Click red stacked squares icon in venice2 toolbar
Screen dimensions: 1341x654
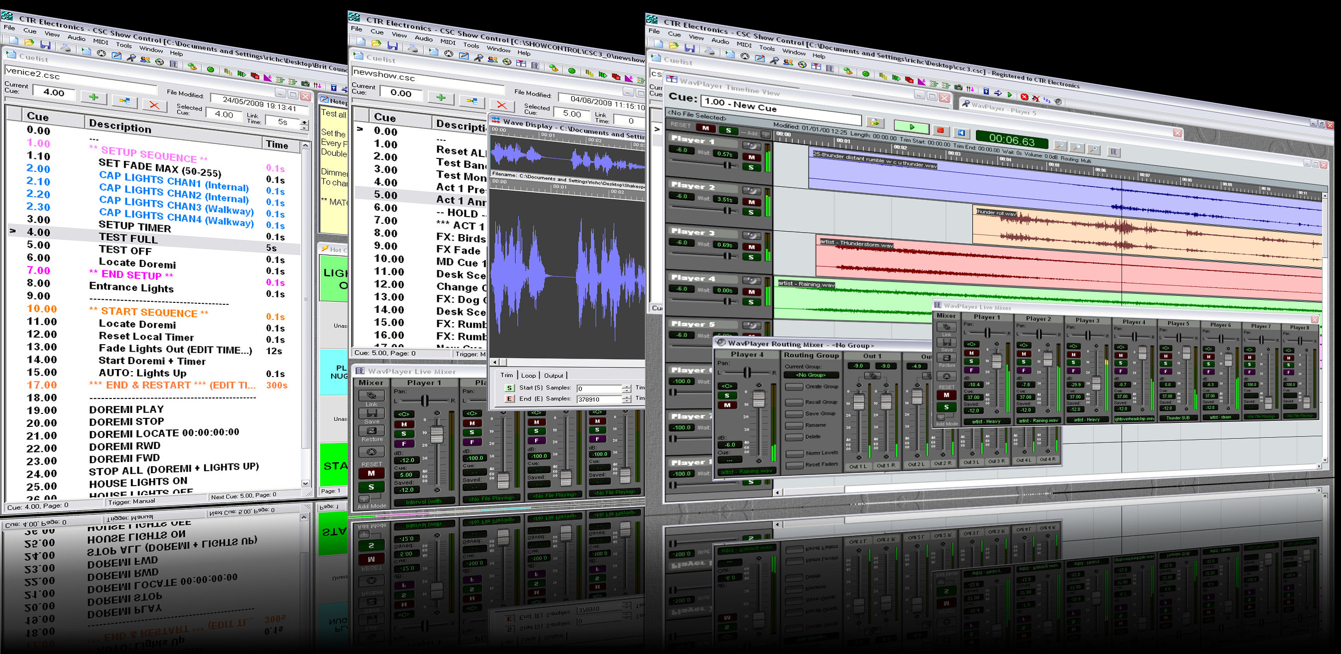pos(254,76)
